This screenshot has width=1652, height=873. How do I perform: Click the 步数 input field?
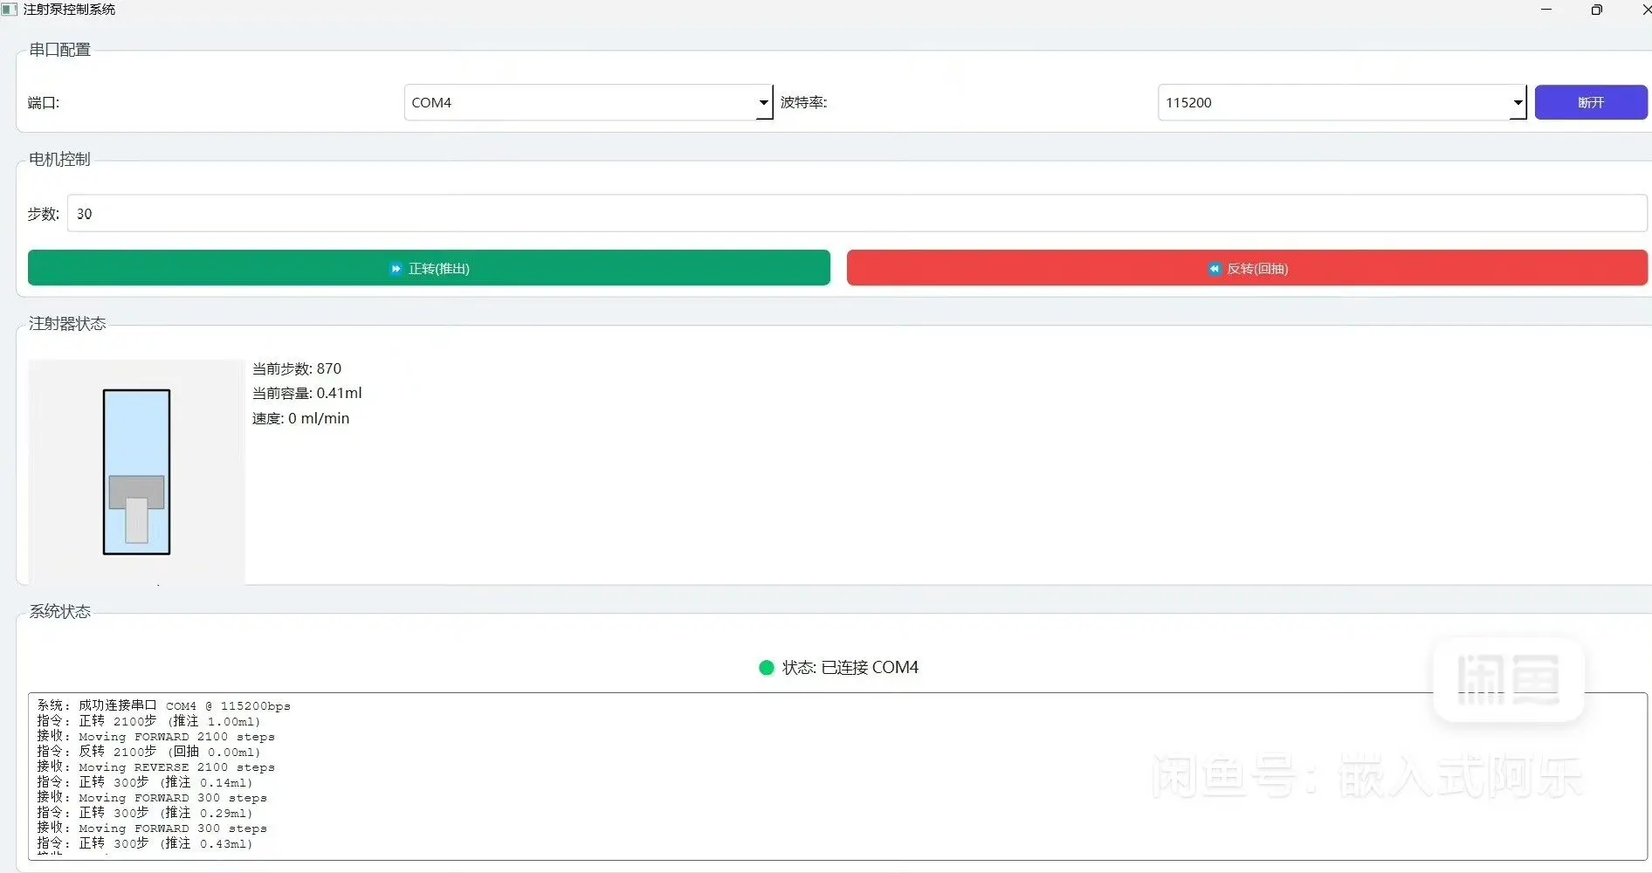856,214
